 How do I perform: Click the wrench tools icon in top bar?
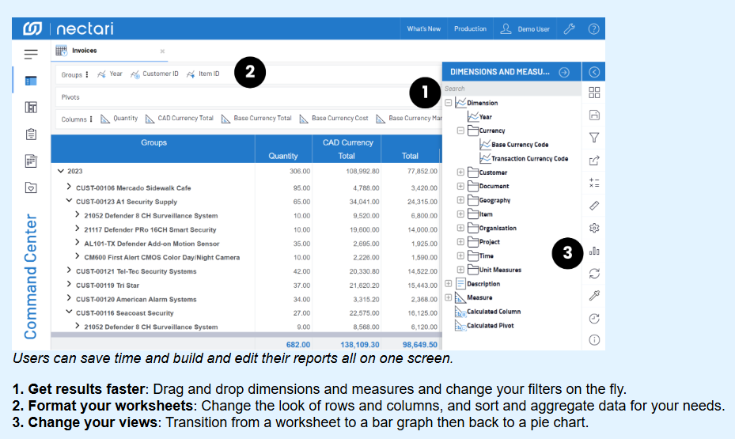569,28
